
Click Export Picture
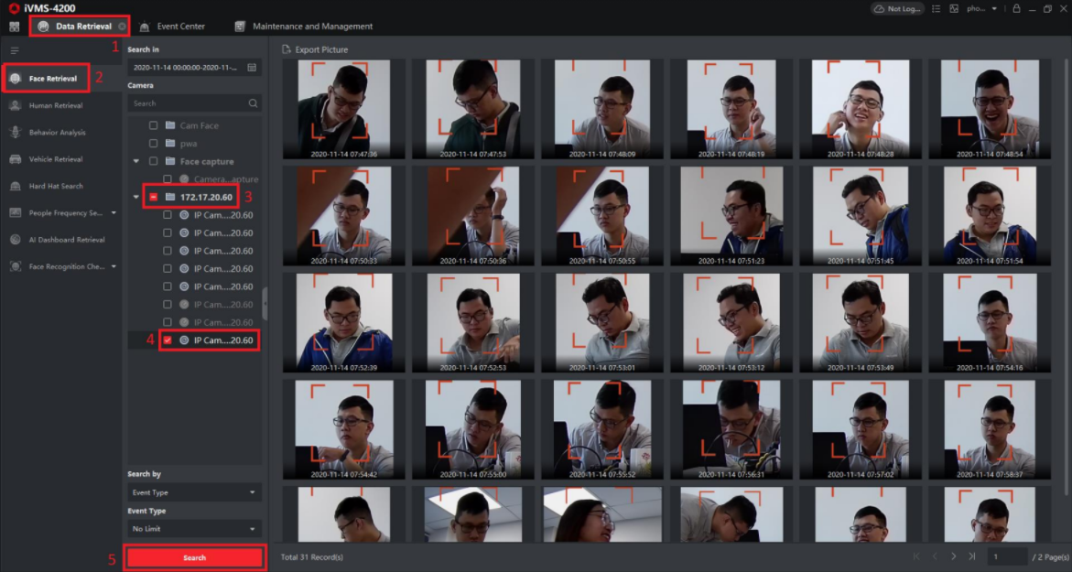315,49
